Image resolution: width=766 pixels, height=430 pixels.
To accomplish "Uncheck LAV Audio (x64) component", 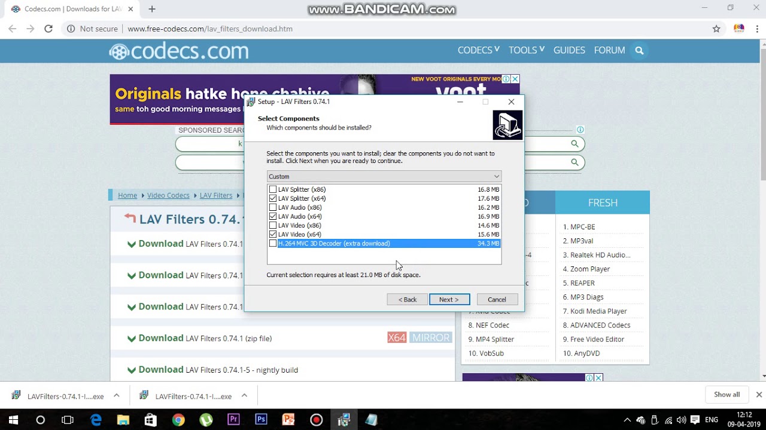I will click(x=273, y=216).
